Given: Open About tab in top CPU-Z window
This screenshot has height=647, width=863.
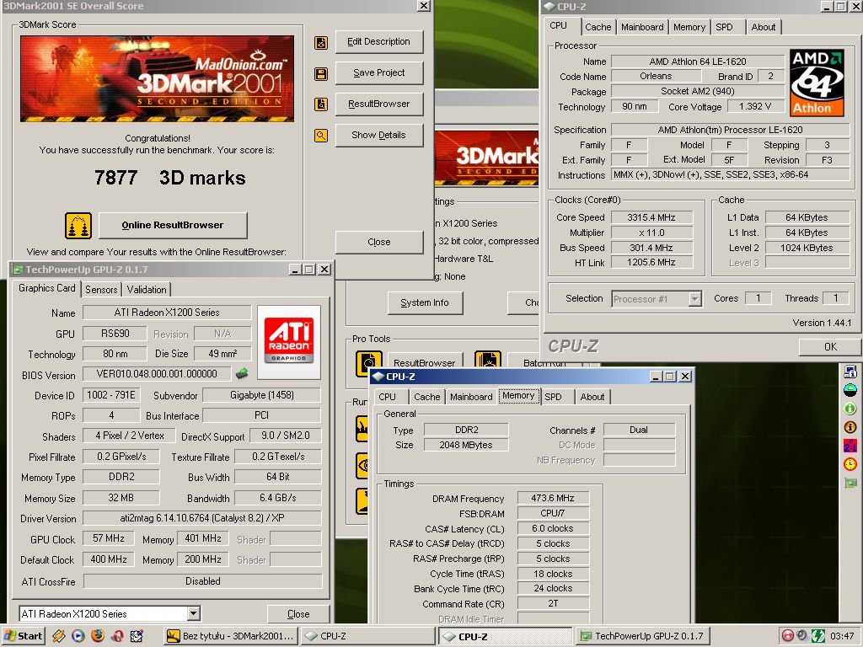Looking at the screenshot, I should [x=764, y=27].
